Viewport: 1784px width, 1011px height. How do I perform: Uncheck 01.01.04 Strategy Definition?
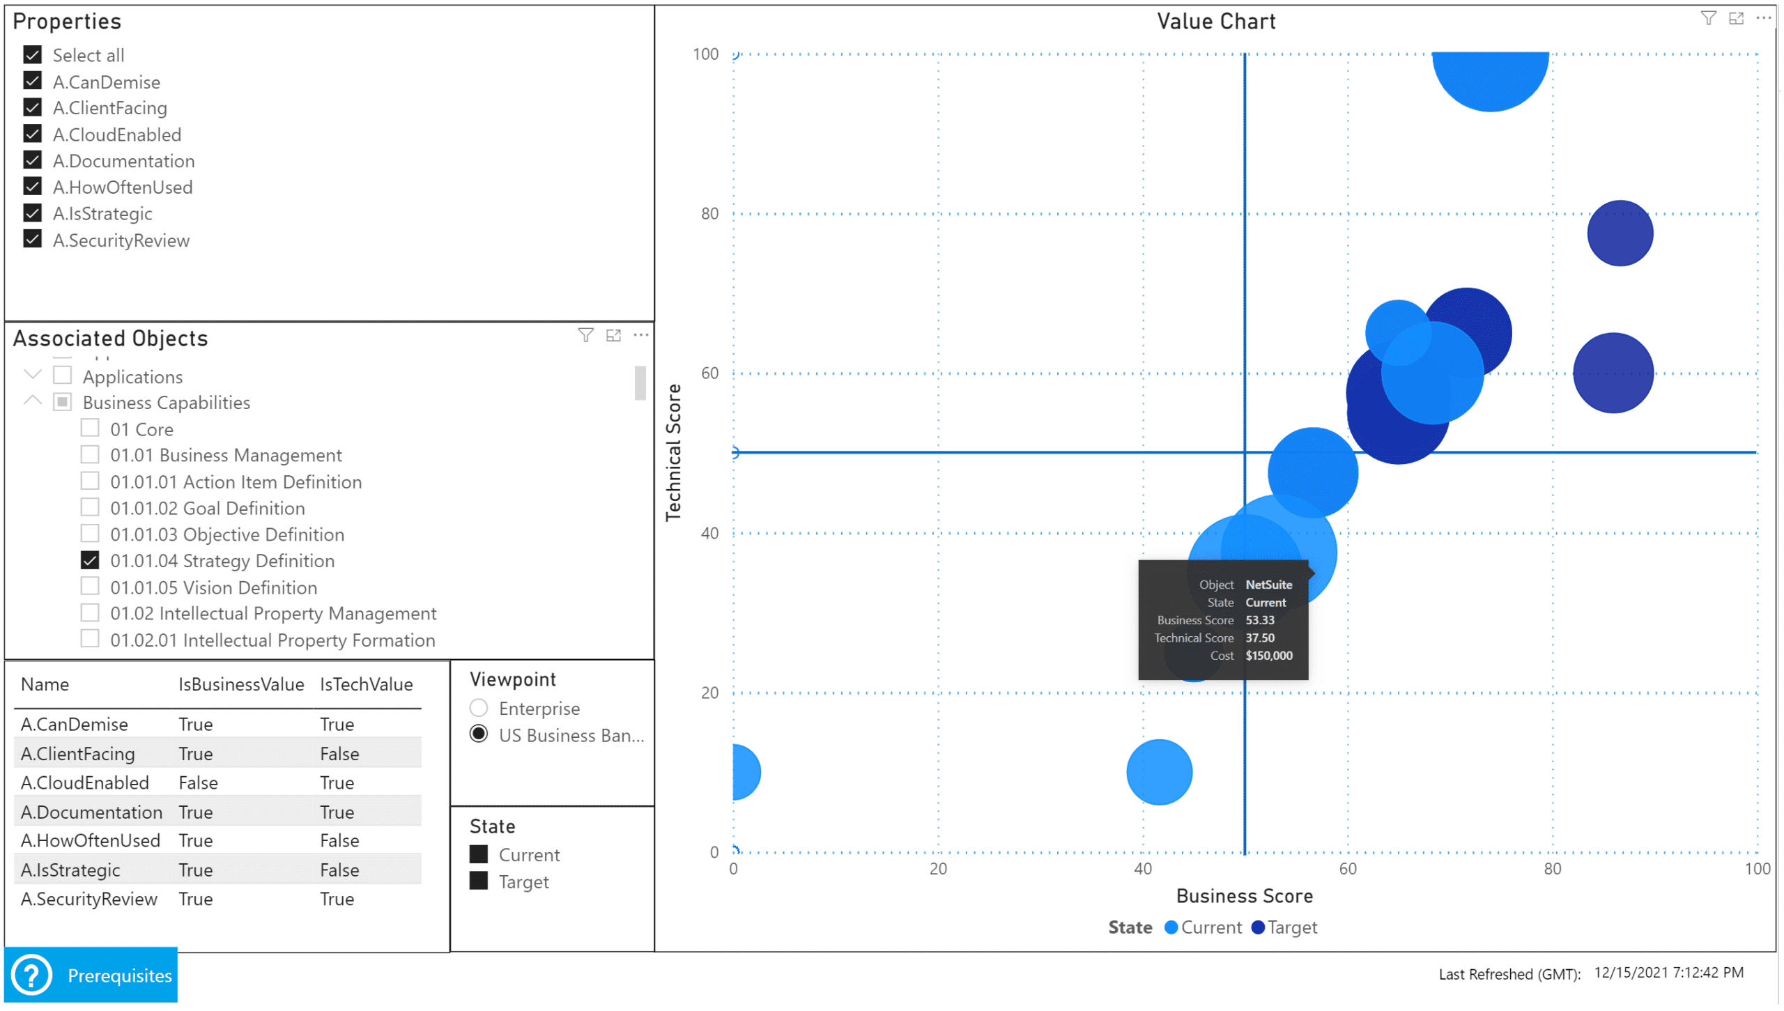[90, 561]
